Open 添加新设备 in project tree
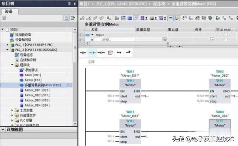 coord(23,34)
